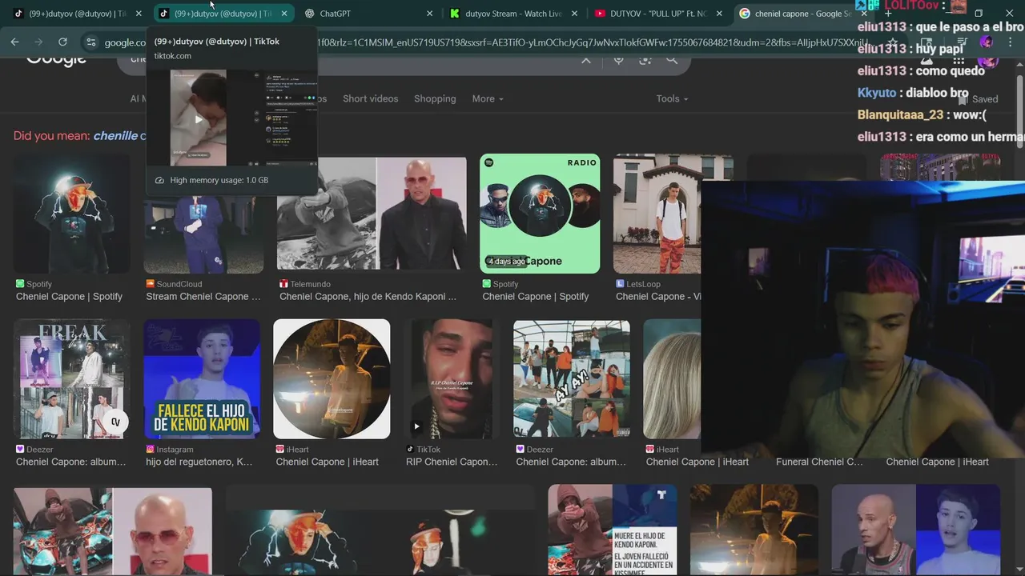Close the DUTYOV PULL UP YouTube tab
The image size is (1025, 576).
click(x=719, y=14)
